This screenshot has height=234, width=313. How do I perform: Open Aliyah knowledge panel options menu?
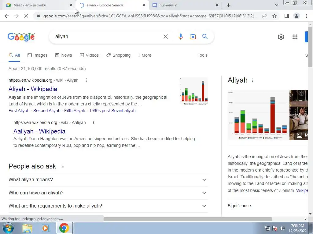[252, 80]
